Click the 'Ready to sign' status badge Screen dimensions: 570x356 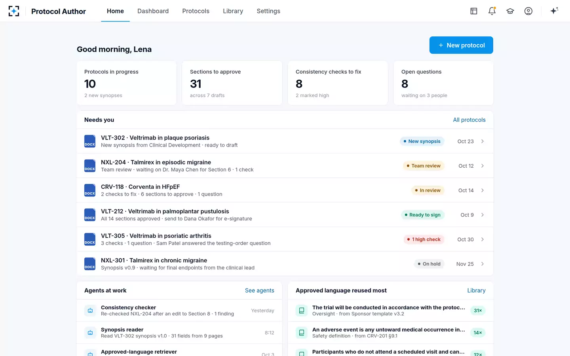(x=423, y=215)
